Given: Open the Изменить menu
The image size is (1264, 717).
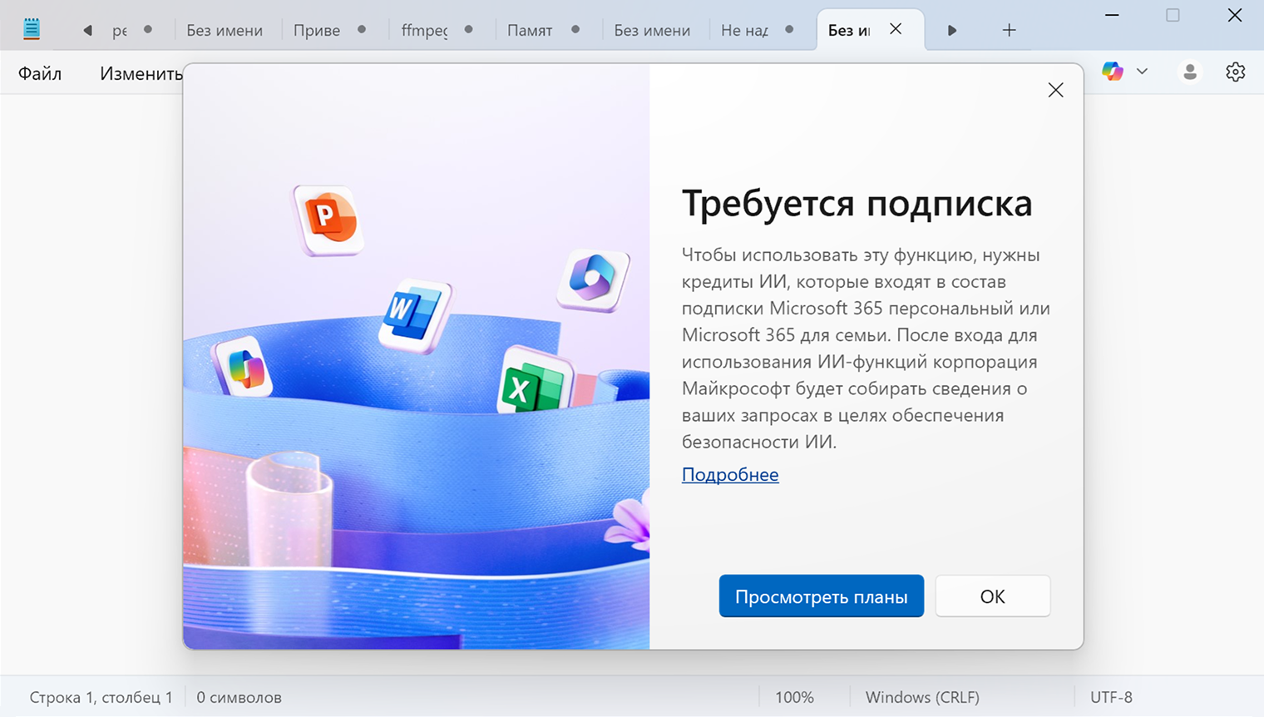Looking at the screenshot, I should pyautogui.click(x=141, y=73).
